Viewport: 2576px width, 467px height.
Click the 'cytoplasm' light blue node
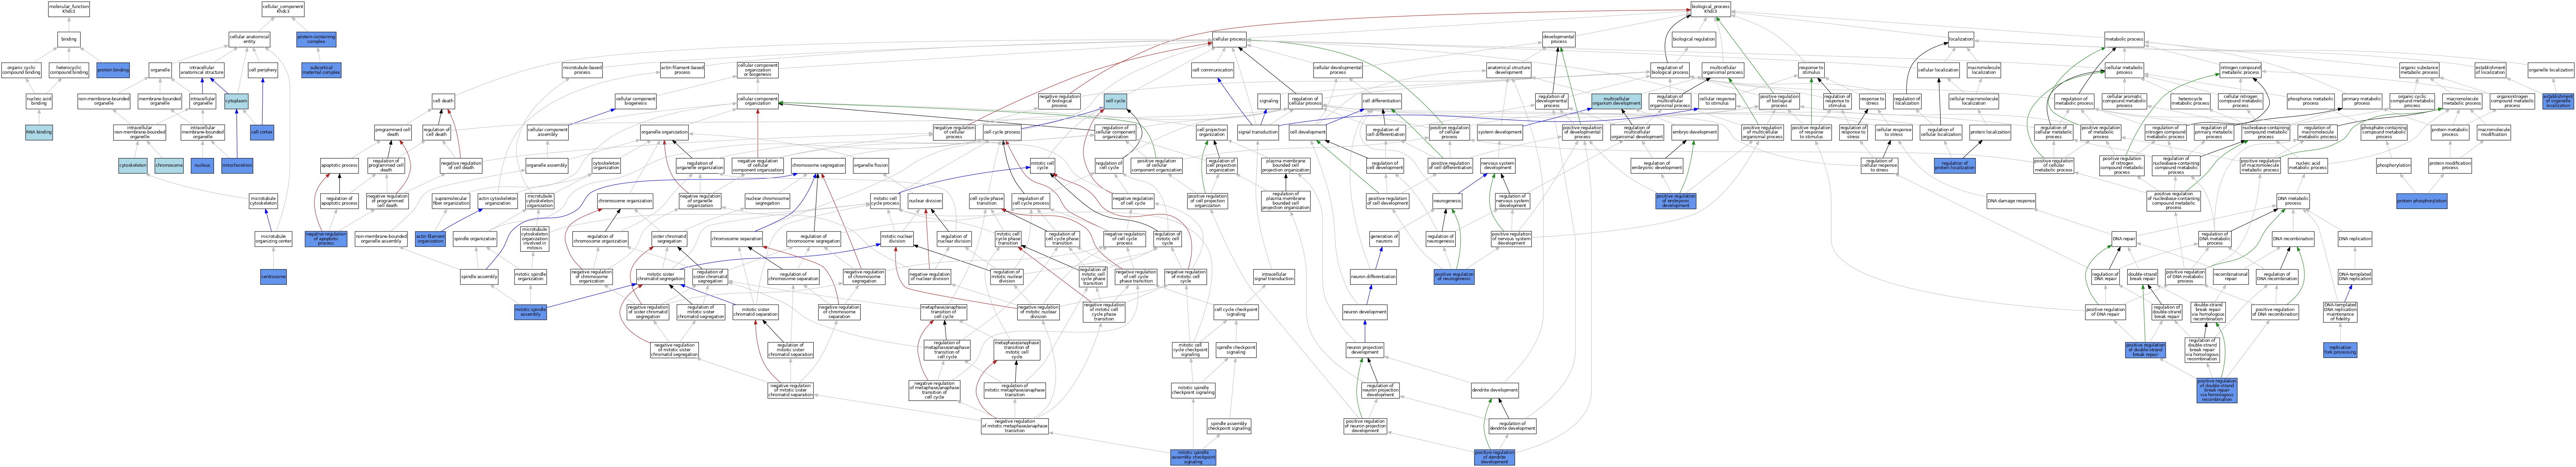(x=236, y=101)
